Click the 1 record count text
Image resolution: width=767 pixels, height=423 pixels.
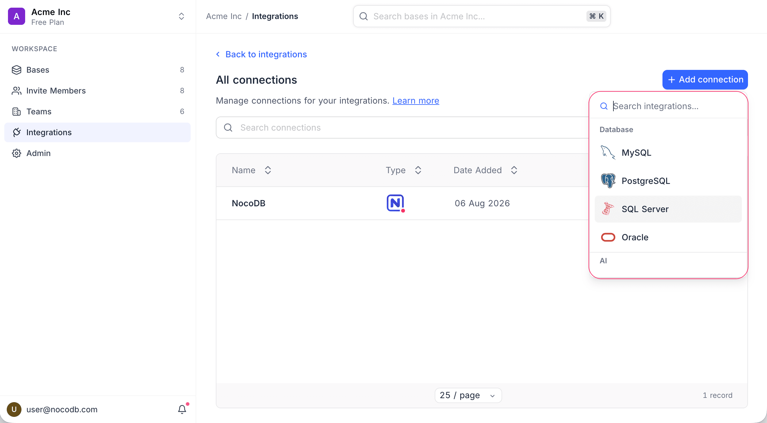pos(717,395)
